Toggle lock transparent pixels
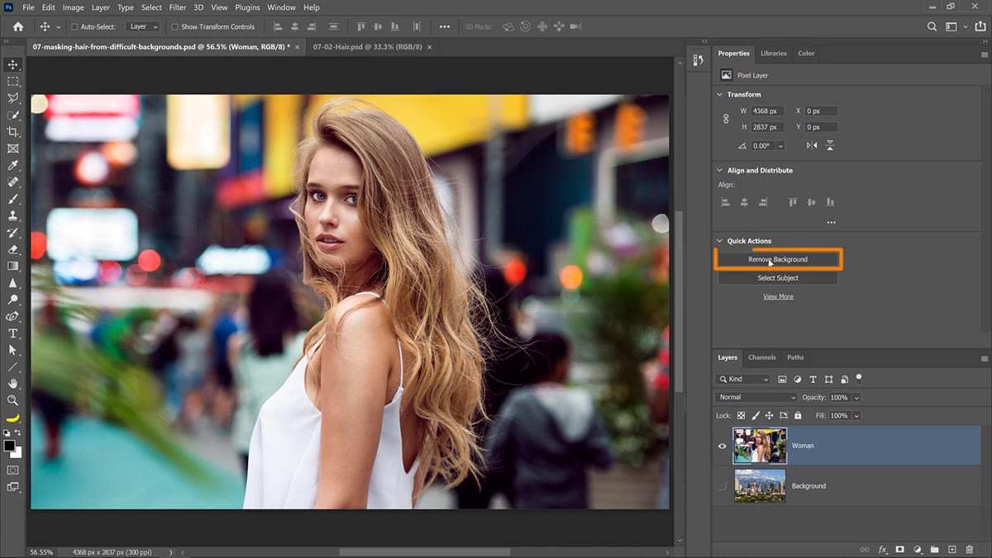992x558 pixels. [x=741, y=415]
